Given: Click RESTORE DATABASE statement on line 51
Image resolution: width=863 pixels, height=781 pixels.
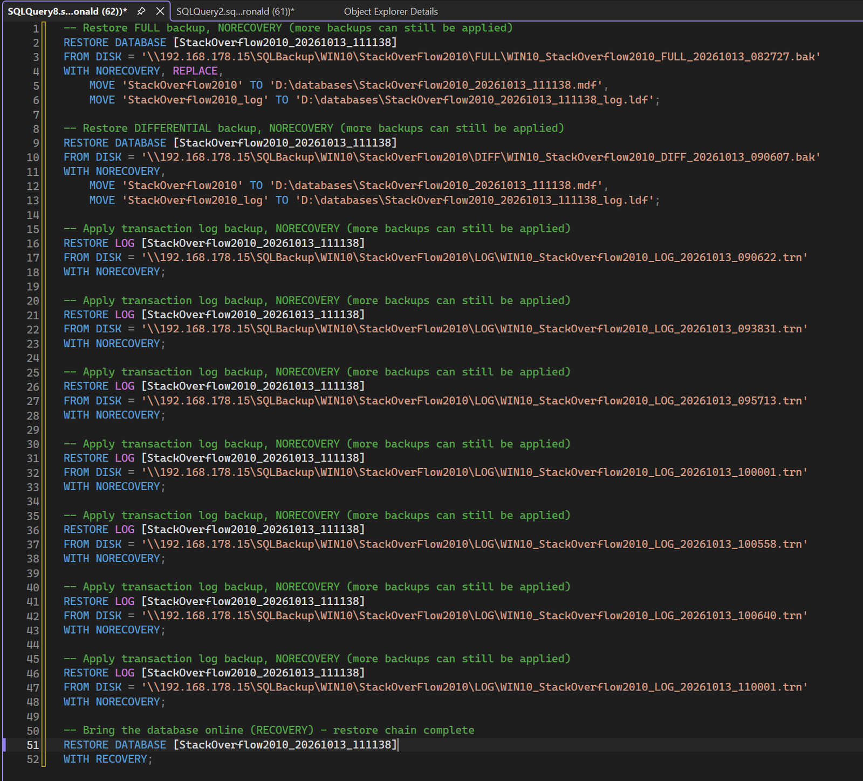Looking at the screenshot, I should [230, 745].
